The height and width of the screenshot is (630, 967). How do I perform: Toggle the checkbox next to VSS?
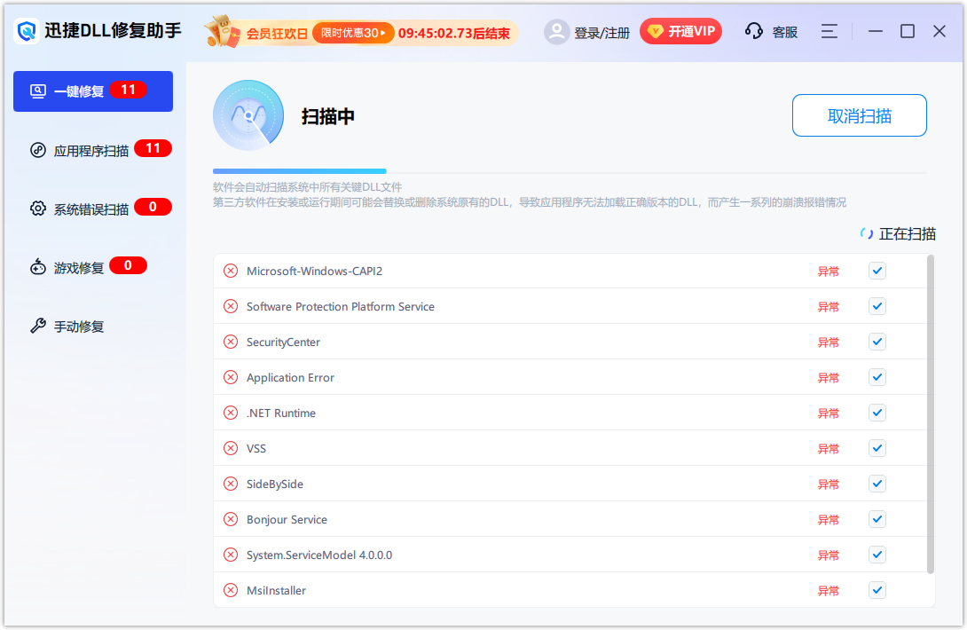pos(877,448)
